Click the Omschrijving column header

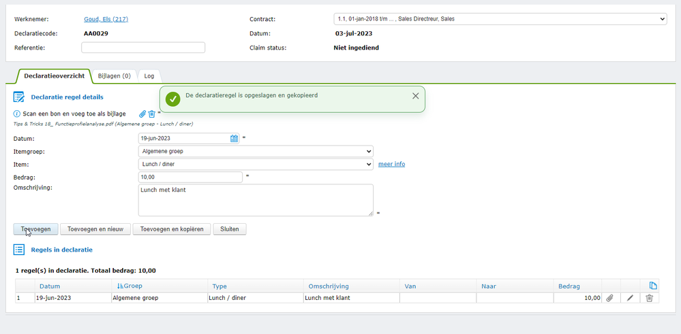click(329, 286)
